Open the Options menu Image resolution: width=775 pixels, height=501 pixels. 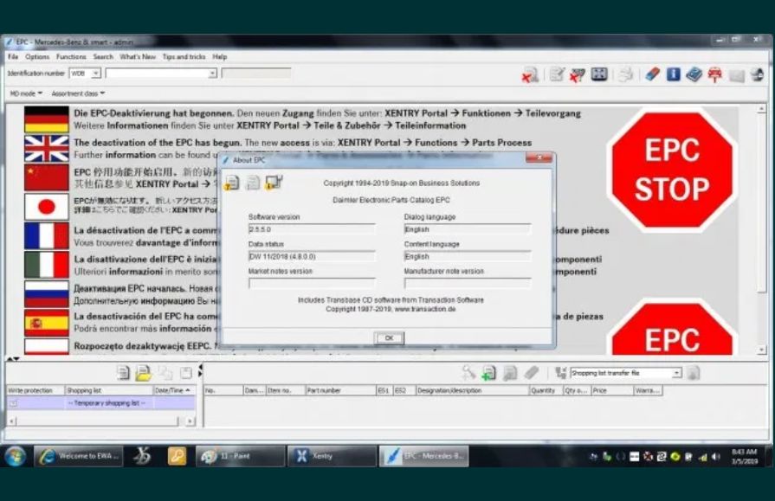tap(37, 57)
